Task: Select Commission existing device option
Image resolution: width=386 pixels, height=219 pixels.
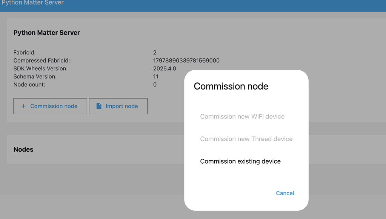Action: pyautogui.click(x=240, y=161)
